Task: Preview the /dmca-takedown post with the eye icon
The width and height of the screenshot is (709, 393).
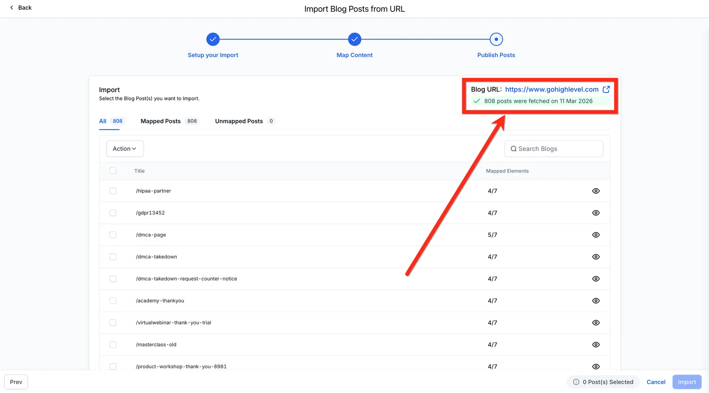Action: pos(596,257)
